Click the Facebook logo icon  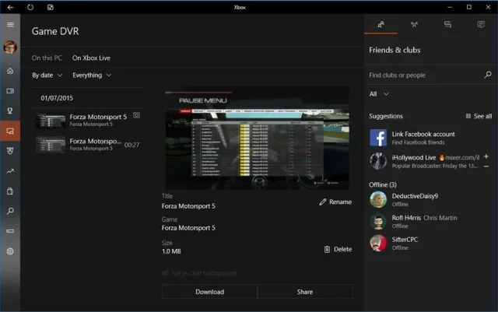coord(378,138)
